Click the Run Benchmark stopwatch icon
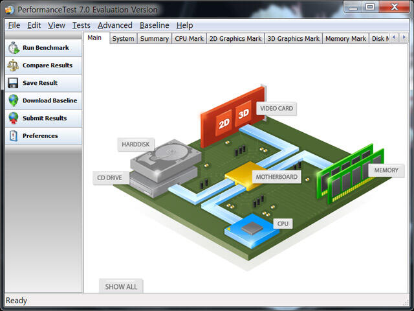This screenshot has height=311, width=414. pos(13,48)
